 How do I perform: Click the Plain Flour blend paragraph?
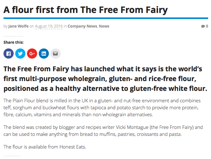102,108
